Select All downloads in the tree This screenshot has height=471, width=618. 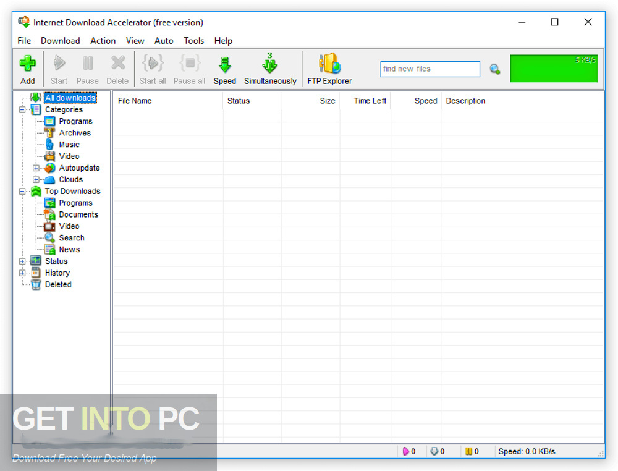click(x=70, y=98)
